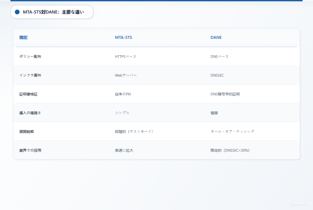This screenshot has height=210, width=313.
Task: Click the DNSベース cell
Action: coord(219,56)
